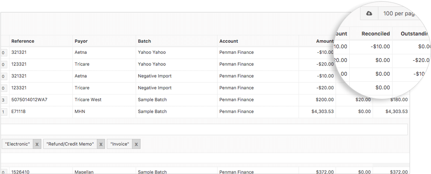The width and height of the screenshot is (431, 174).
Task: Click the cloud download export icon
Action: click(x=369, y=13)
